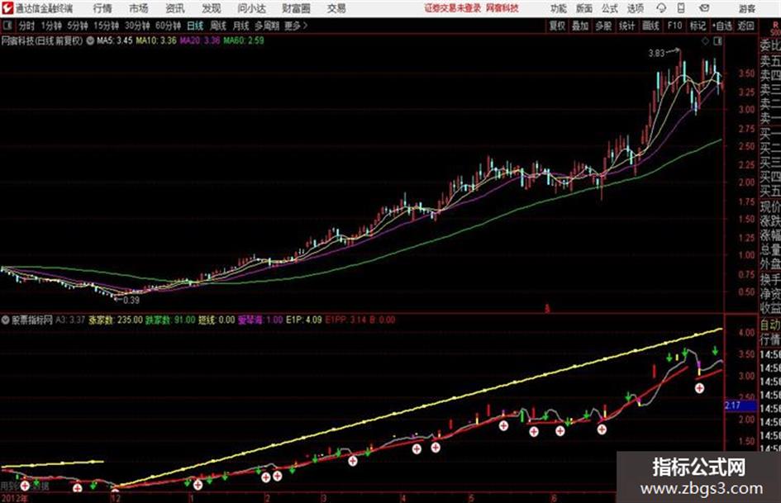Click the 2012年 date label on the time axis
This screenshot has width=781, height=503.
[14, 498]
